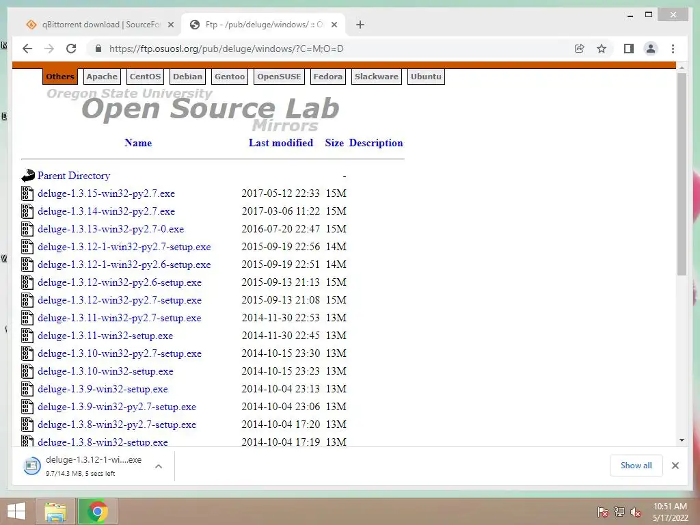Select the Apache mirror tab
This screenshot has height=525, width=700.
tap(102, 77)
